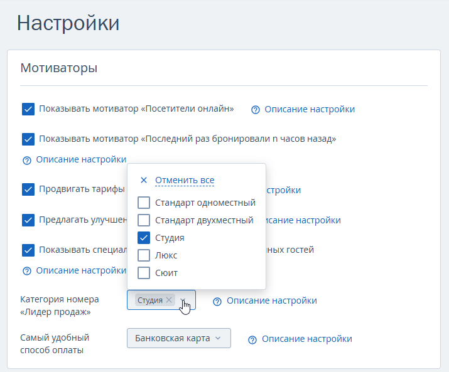
Task: Toggle Предлагать улучшение checkbox
Action: pyautogui.click(x=28, y=220)
